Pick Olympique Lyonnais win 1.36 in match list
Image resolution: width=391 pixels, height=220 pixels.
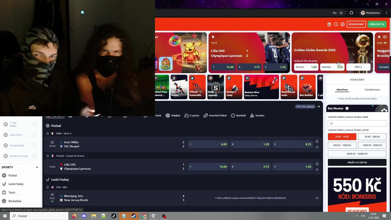(292, 167)
